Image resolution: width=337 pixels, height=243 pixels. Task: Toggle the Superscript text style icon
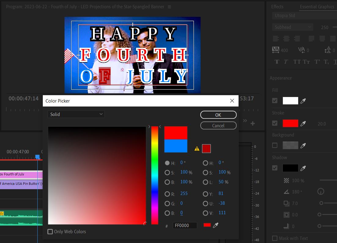tap(317, 62)
